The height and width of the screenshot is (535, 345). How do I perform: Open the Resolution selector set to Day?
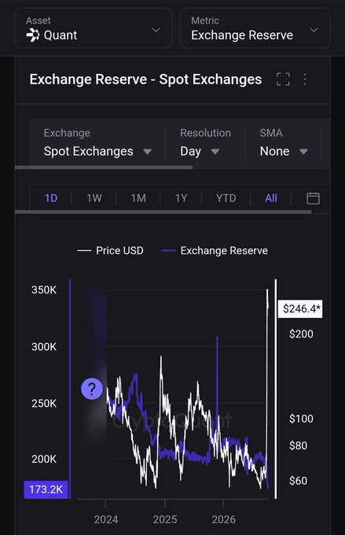(x=205, y=143)
